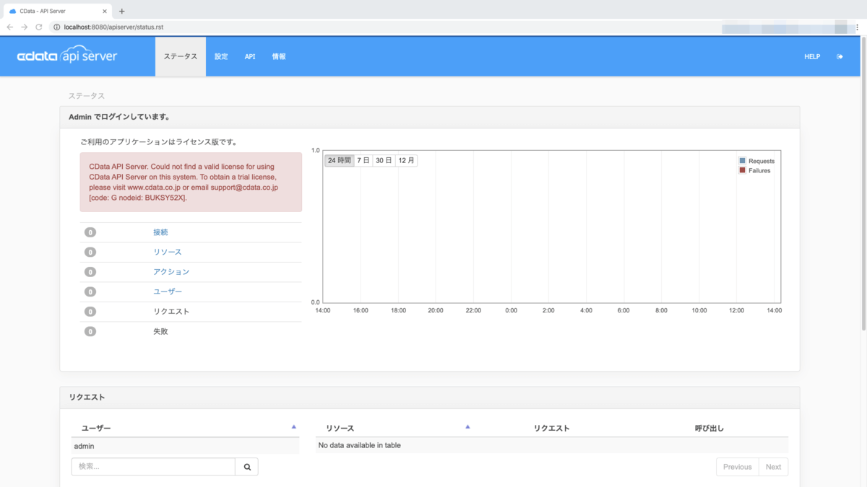Viewport: 867px width, 487px height.
Task: Click the CData API Server logo
Action: (67, 57)
